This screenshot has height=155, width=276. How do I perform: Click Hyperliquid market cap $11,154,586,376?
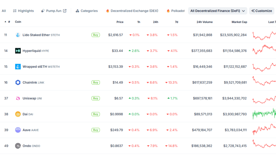point(235,51)
